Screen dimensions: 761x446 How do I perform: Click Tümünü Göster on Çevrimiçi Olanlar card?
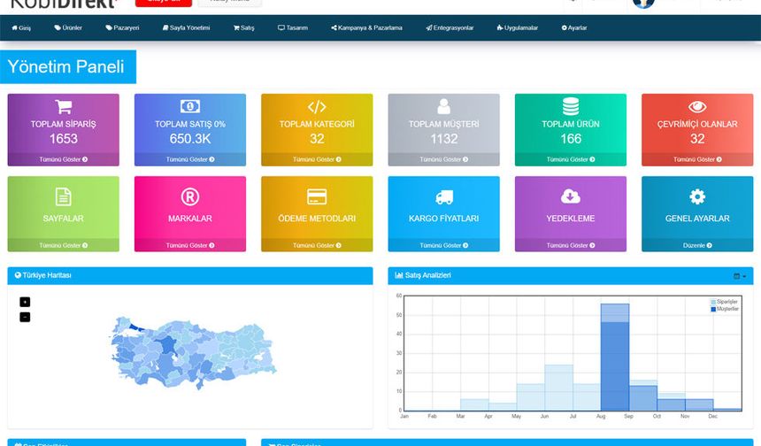coord(697,159)
